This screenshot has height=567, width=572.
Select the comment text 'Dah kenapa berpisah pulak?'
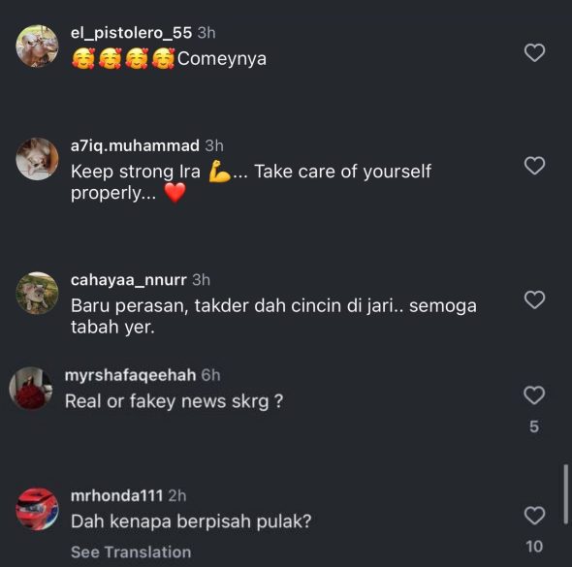(x=191, y=521)
